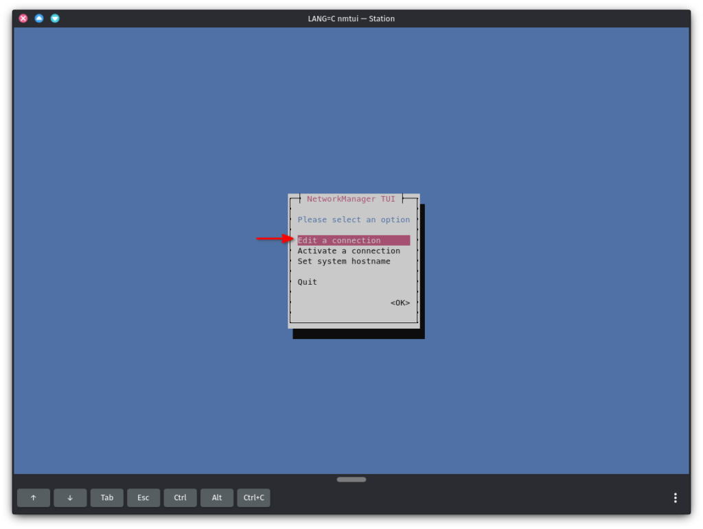This screenshot has width=703, height=529.
Task: Toggle the Ctrl modifier key
Action: (181, 497)
